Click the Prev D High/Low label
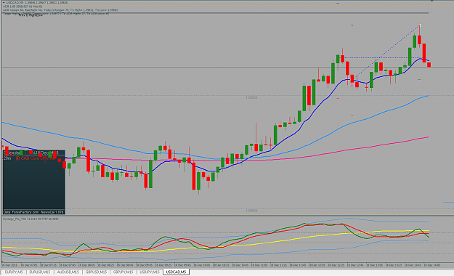The height and width of the screenshot is (276, 454). coord(31,15)
